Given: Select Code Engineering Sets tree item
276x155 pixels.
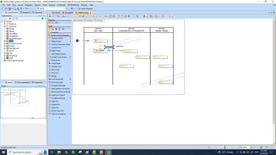Looking at the screenshot, I should (15, 60).
